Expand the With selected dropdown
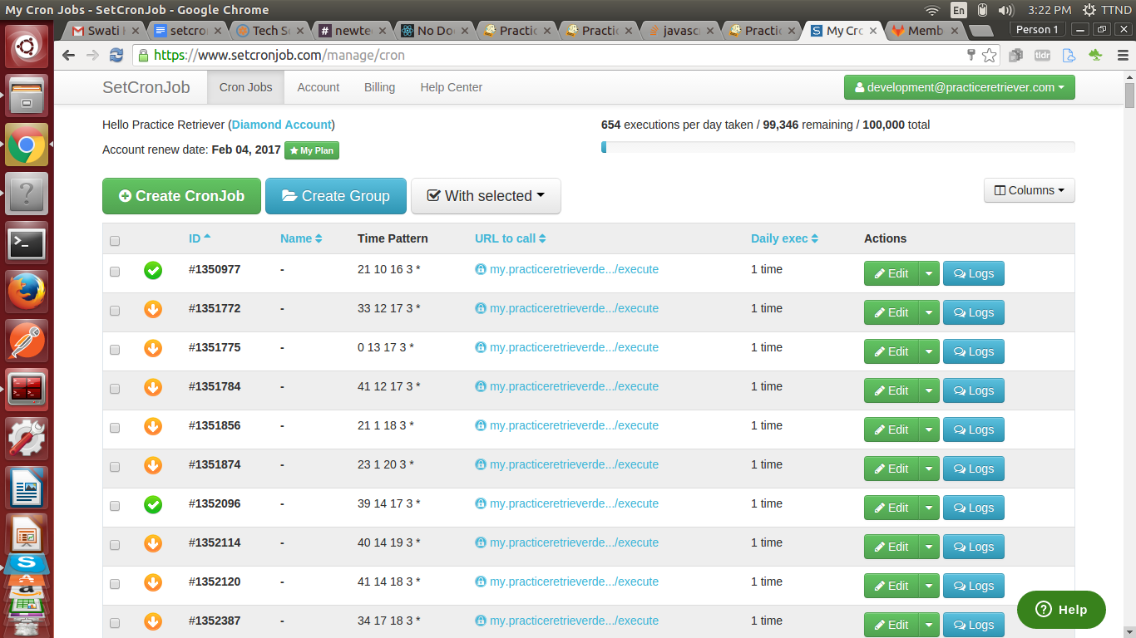Screen dimensions: 1136x638 [x=486, y=196]
